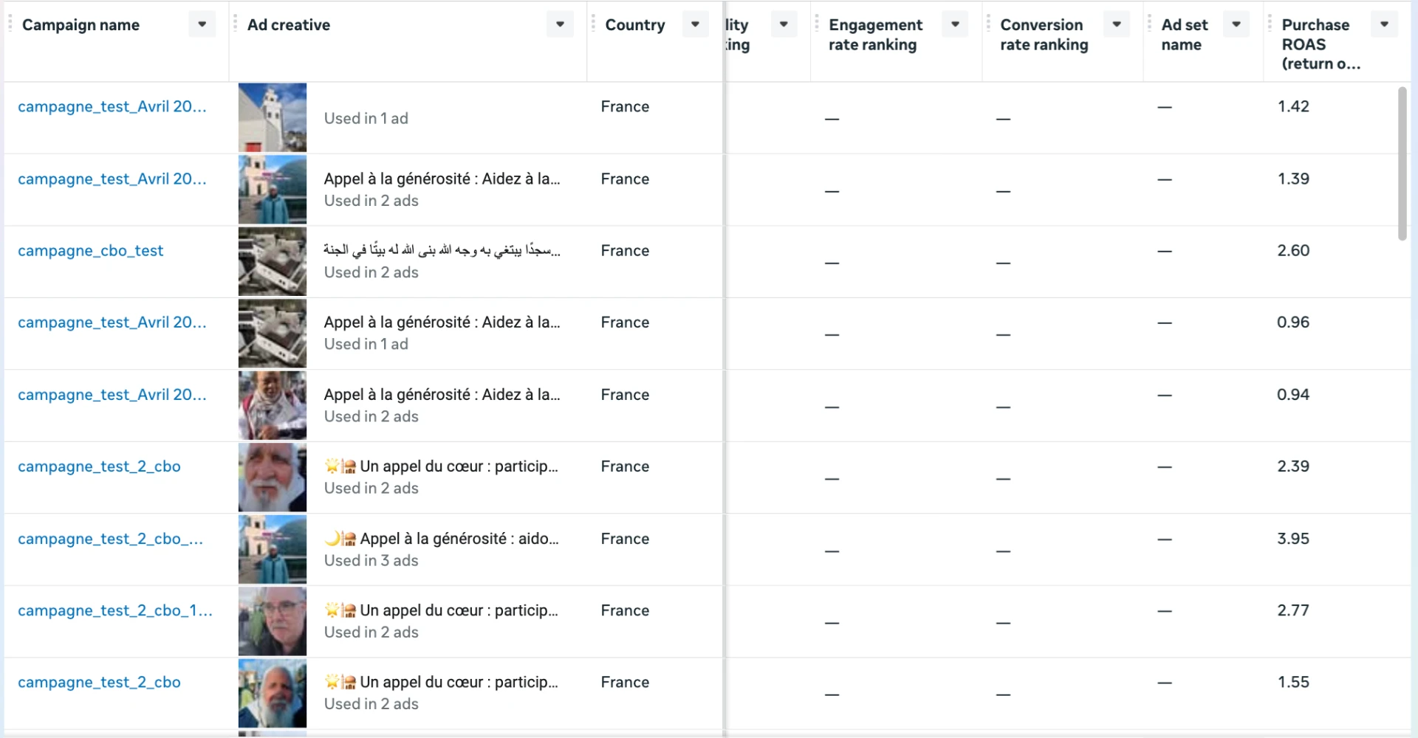The image size is (1418, 738).
Task: Open Ad creative column dropdown arrow
Action: (560, 24)
